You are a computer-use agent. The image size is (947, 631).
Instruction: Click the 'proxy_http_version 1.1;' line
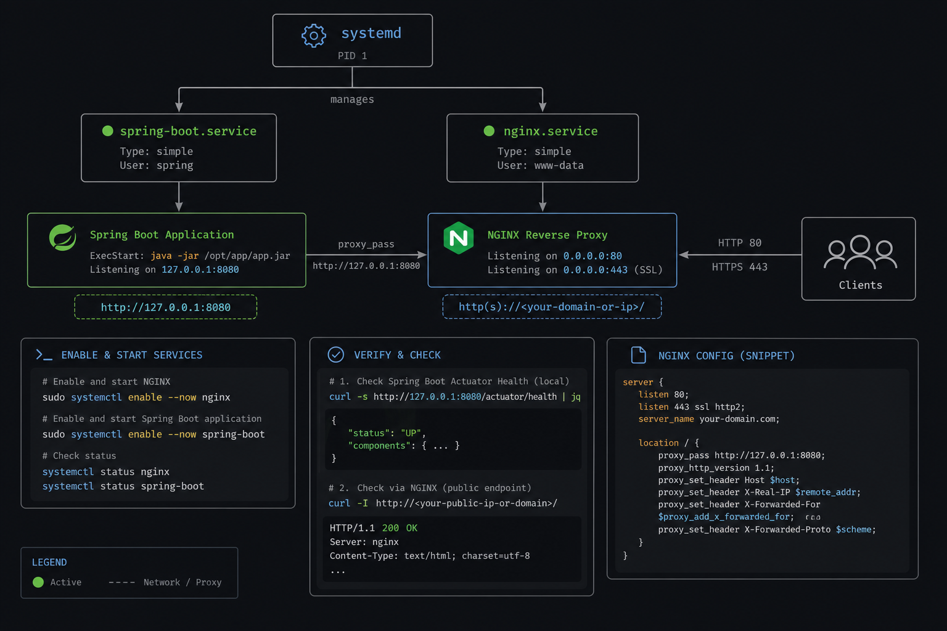(716, 468)
